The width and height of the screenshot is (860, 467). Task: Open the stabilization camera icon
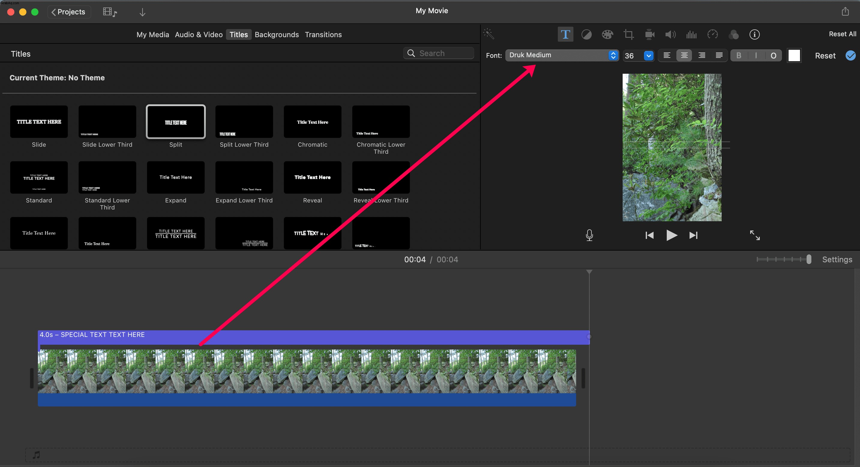point(649,34)
